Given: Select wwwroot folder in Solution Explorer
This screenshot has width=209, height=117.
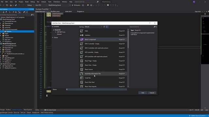Looking at the screenshot, I should coord(7,27).
